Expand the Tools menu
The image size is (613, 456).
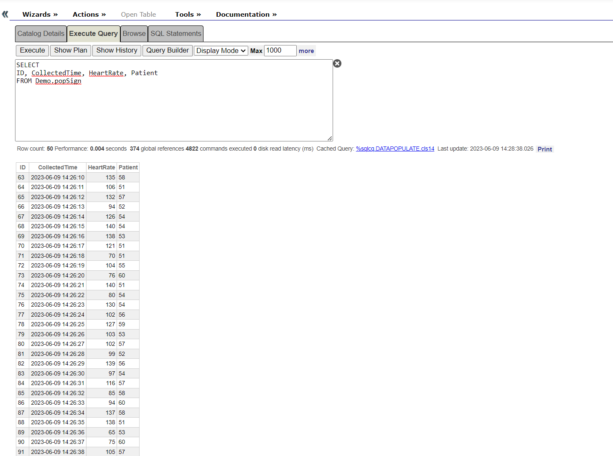coord(188,14)
